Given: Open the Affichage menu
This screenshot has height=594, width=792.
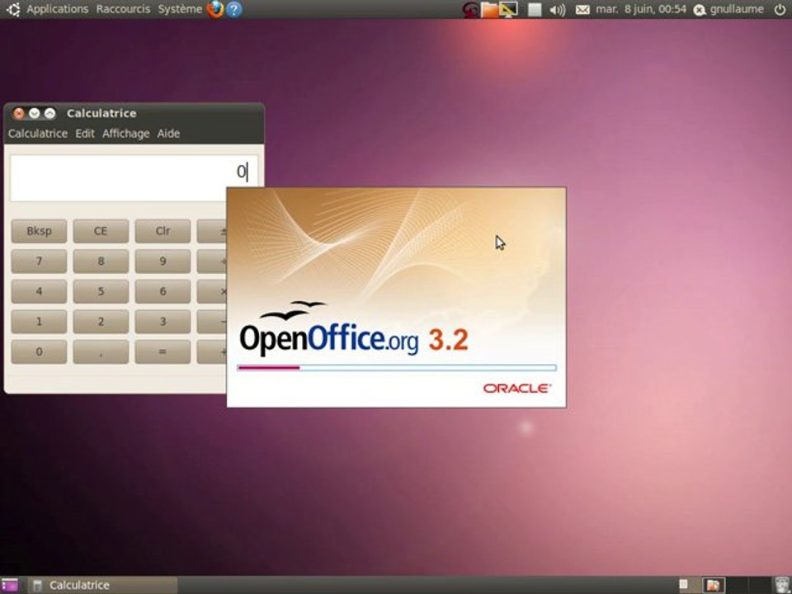Looking at the screenshot, I should [x=125, y=134].
